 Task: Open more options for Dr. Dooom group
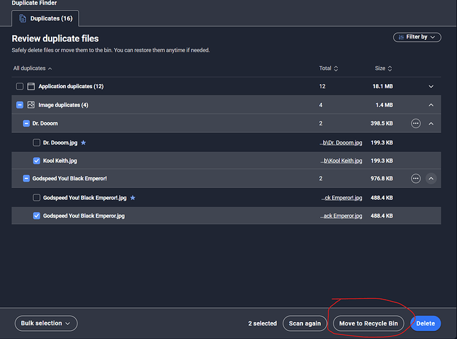[x=416, y=123]
